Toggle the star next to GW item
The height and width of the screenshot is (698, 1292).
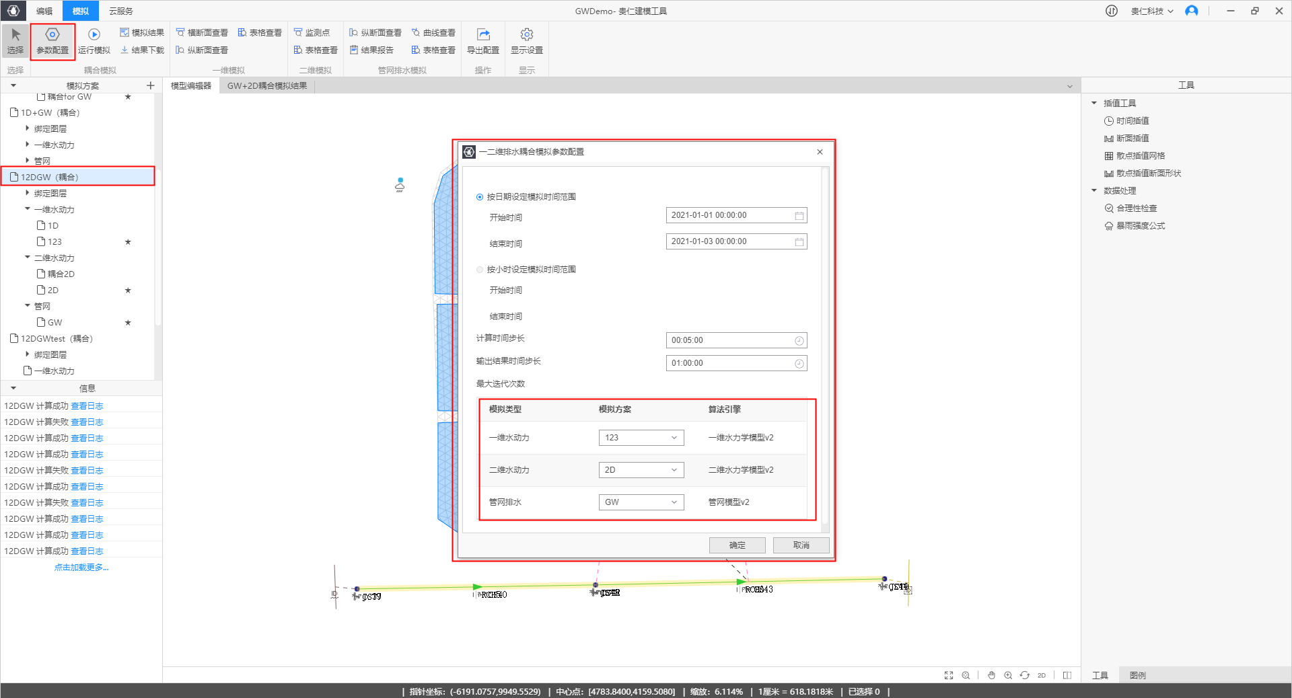pyautogui.click(x=128, y=323)
